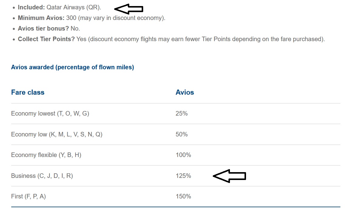Select the 'Business (C, J, D, I, R)' row

[x=42, y=176]
